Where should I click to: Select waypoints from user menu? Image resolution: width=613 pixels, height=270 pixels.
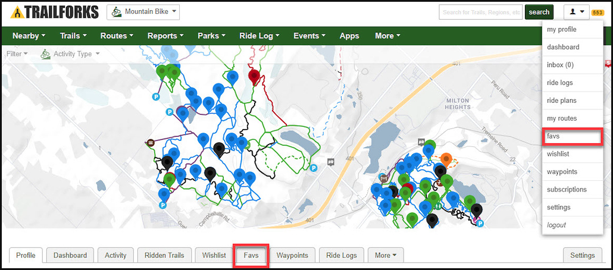coord(573,171)
